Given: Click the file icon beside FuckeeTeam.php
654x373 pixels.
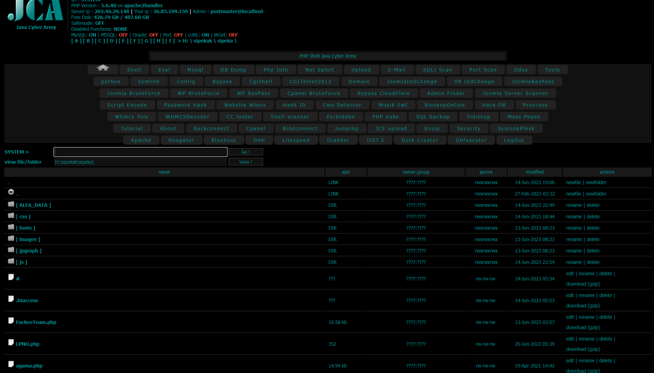Looking at the screenshot, I should click(x=11, y=321).
